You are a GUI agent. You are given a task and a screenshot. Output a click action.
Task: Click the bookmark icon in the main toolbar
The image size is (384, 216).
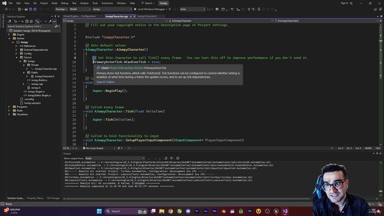click(x=259, y=9)
